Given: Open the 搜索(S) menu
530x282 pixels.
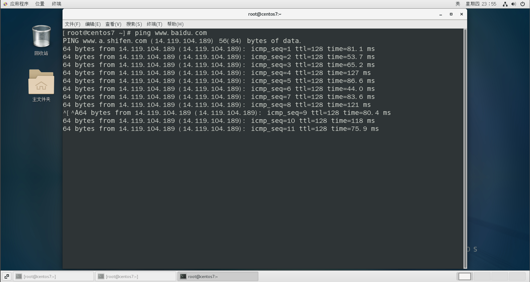Looking at the screenshot, I should pyautogui.click(x=134, y=24).
